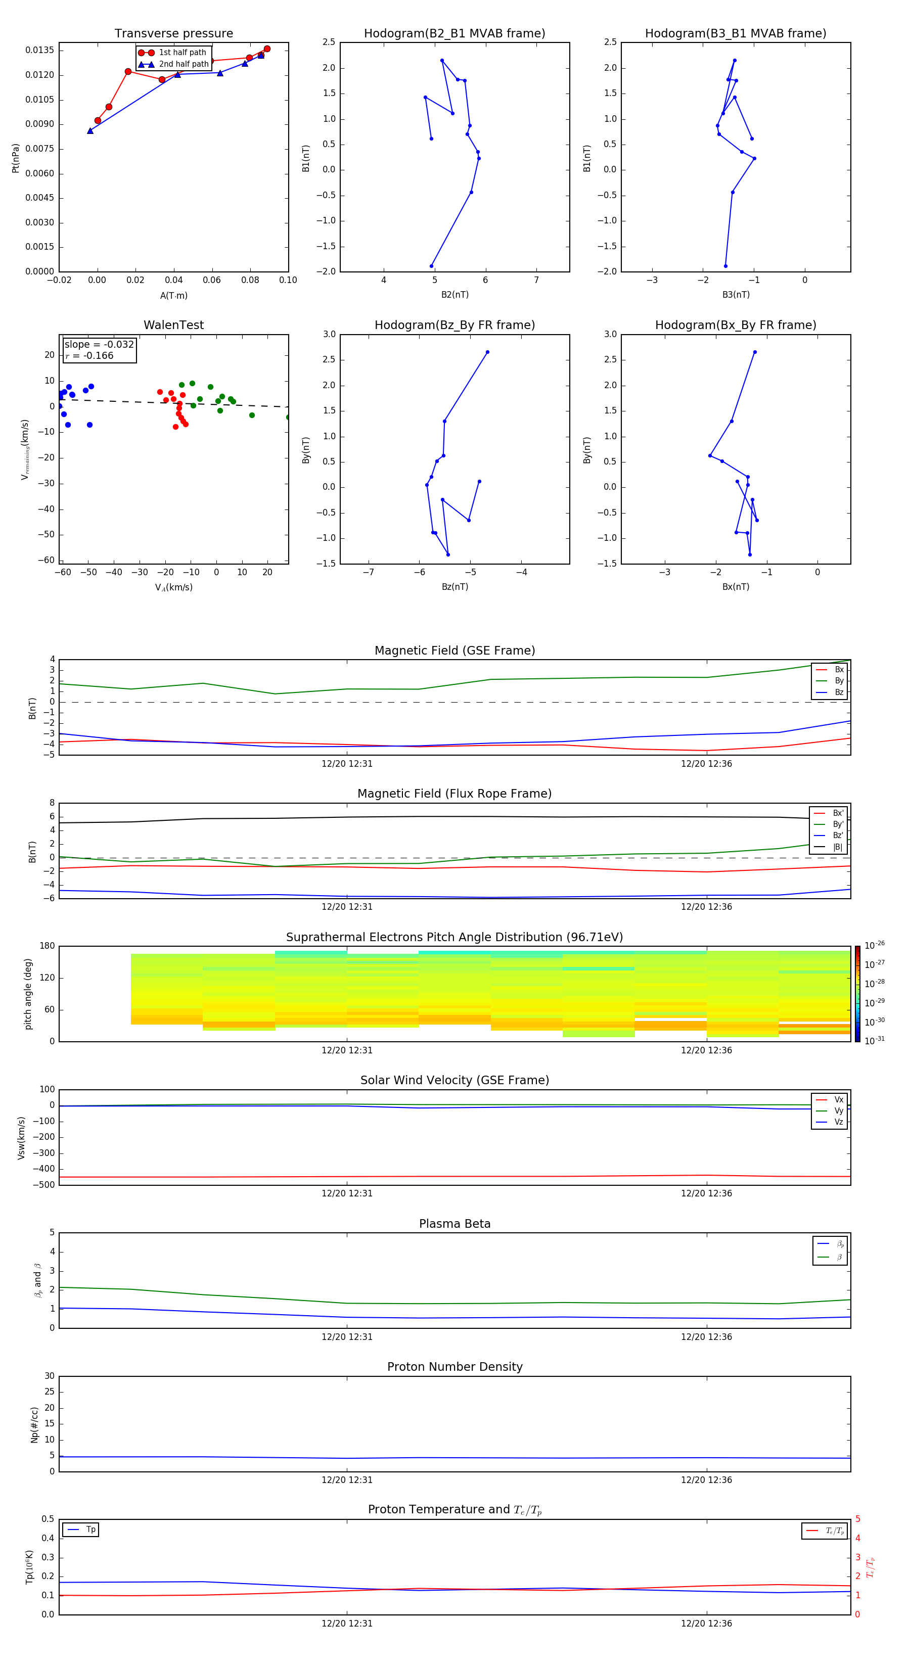Select the Bz' legend entry in Flux Rope panel
The height and width of the screenshot is (1668, 910).
[829, 836]
